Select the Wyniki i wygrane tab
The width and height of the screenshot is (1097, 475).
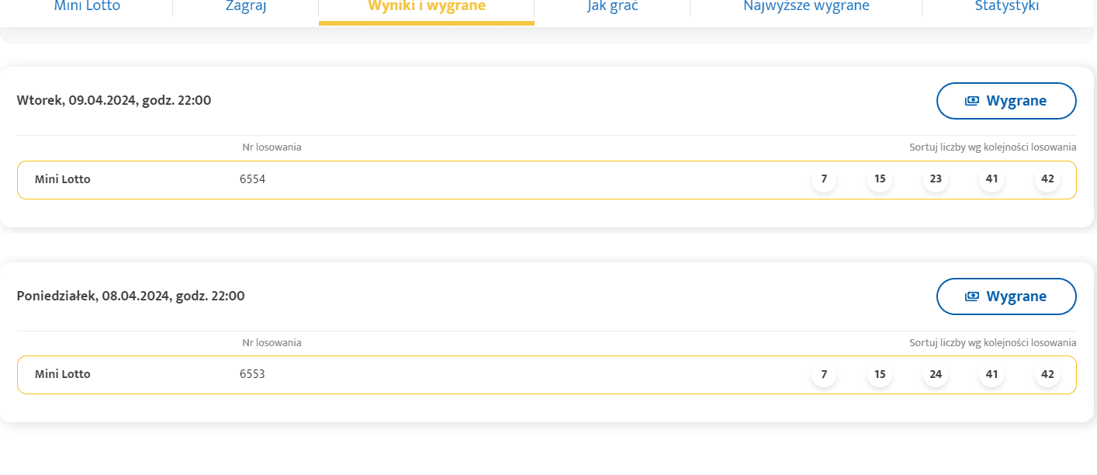tap(427, 7)
